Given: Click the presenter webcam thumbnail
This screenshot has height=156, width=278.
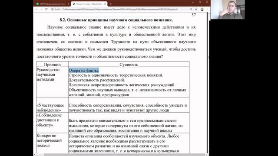Looking at the screenshot, I should pos(228,10).
